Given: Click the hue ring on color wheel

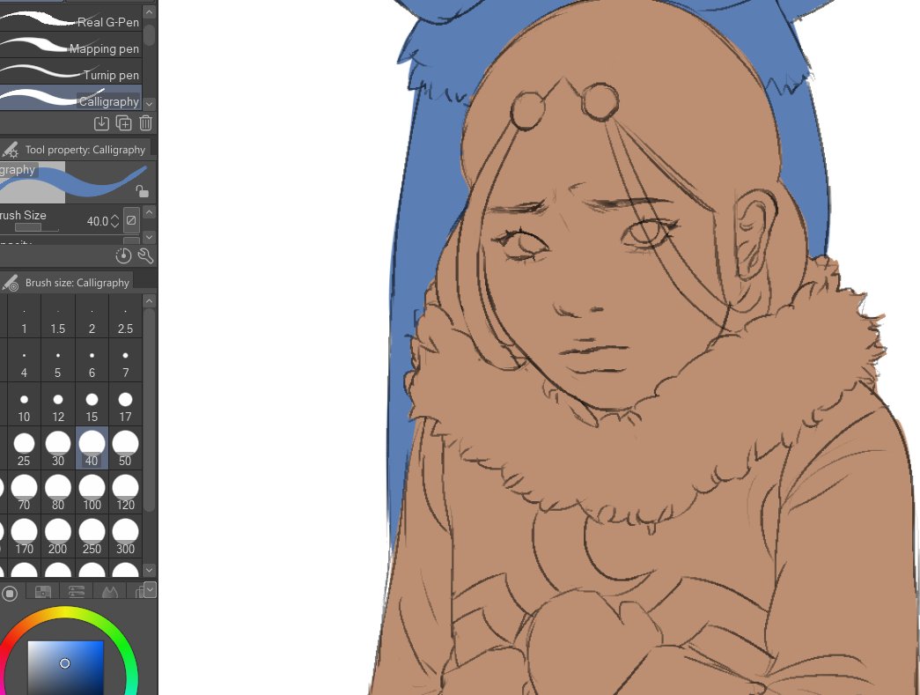Looking at the screenshot, I should click(66, 613).
